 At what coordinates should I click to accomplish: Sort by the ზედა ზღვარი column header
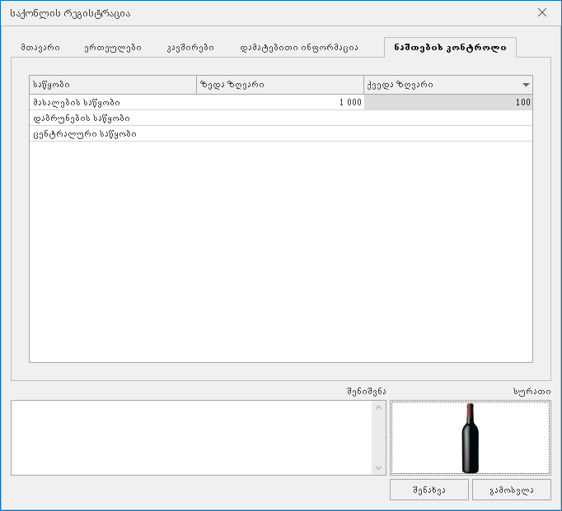click(x=280, y=85)
